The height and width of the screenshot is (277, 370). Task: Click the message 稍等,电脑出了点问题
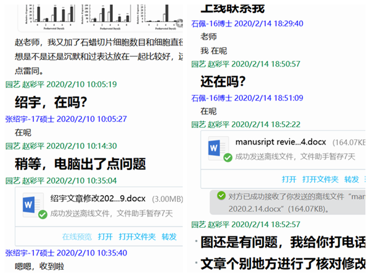80,164
